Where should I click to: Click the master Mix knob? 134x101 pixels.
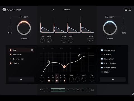click(x=46, y=90)
